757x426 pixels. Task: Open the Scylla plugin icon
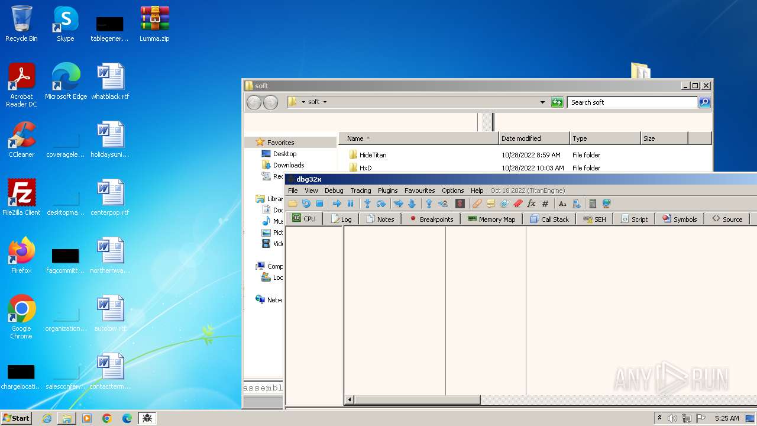pyautogui.click(x=460, y=204)
